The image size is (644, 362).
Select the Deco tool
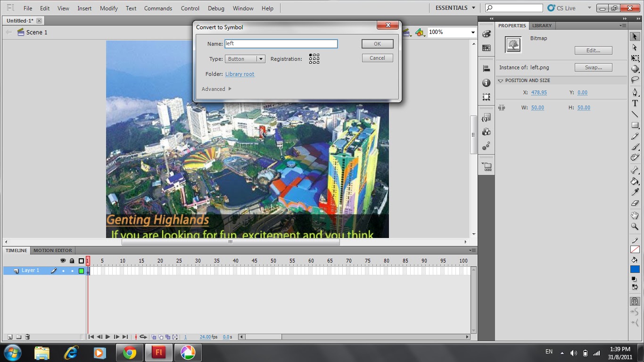(635, 157)
